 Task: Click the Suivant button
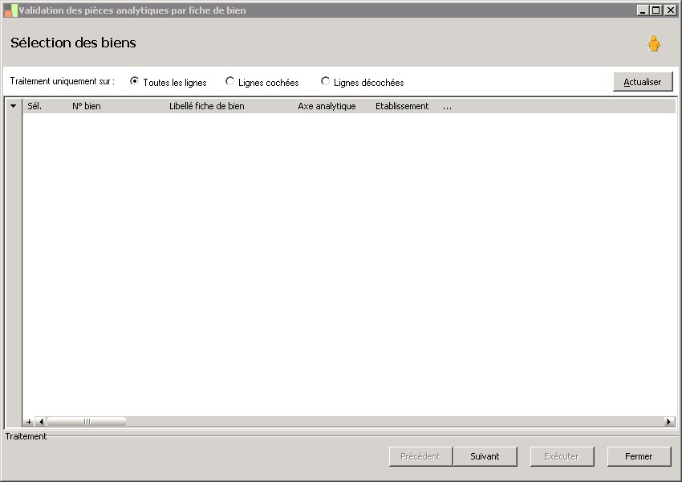[x=485, y=456]
